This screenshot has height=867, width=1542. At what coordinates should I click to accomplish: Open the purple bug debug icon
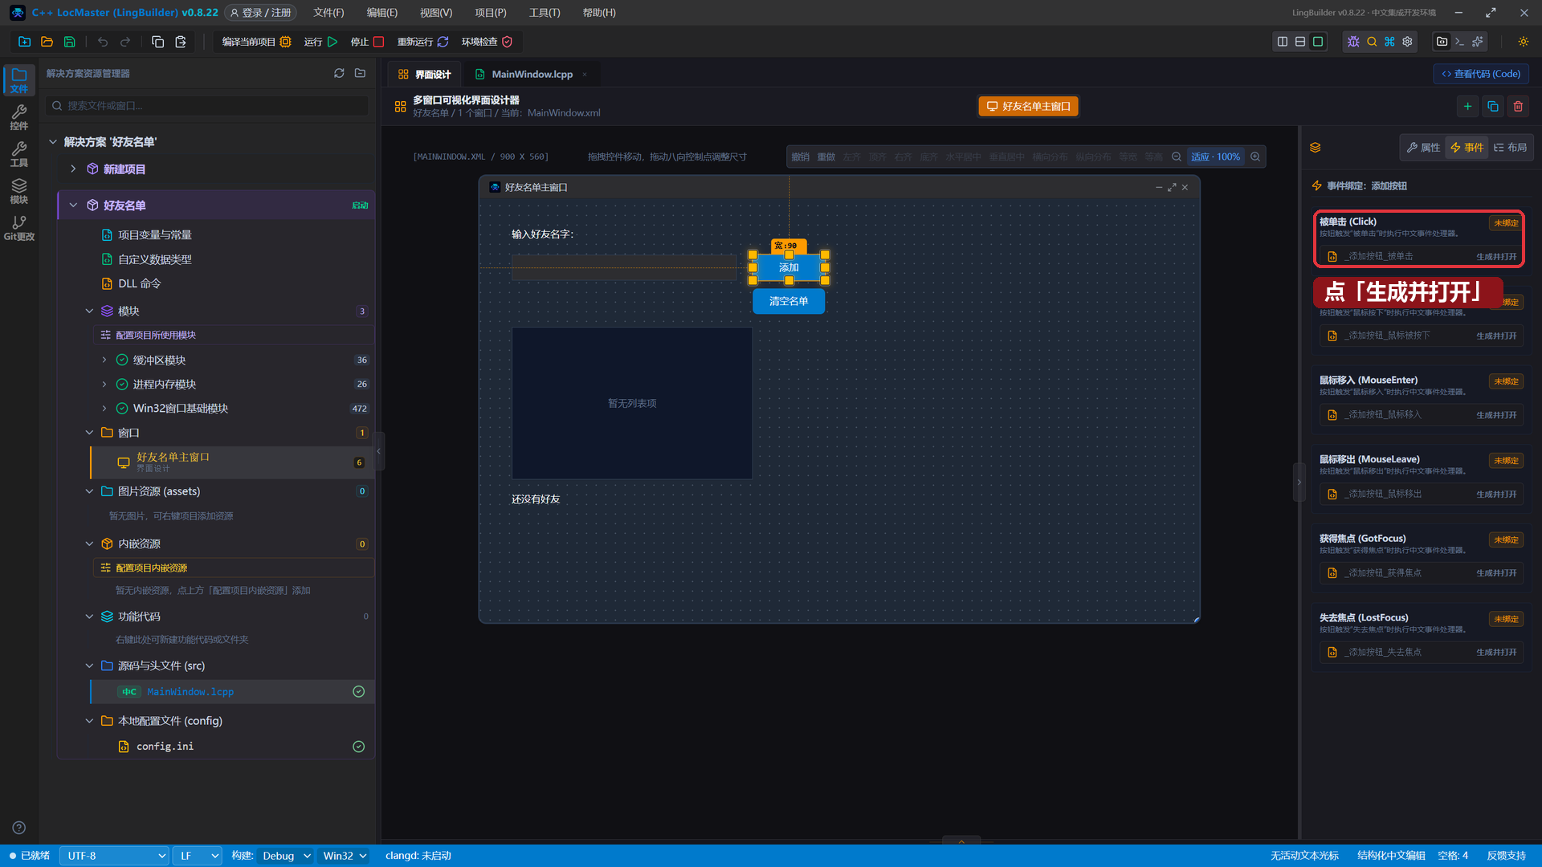1353,42
